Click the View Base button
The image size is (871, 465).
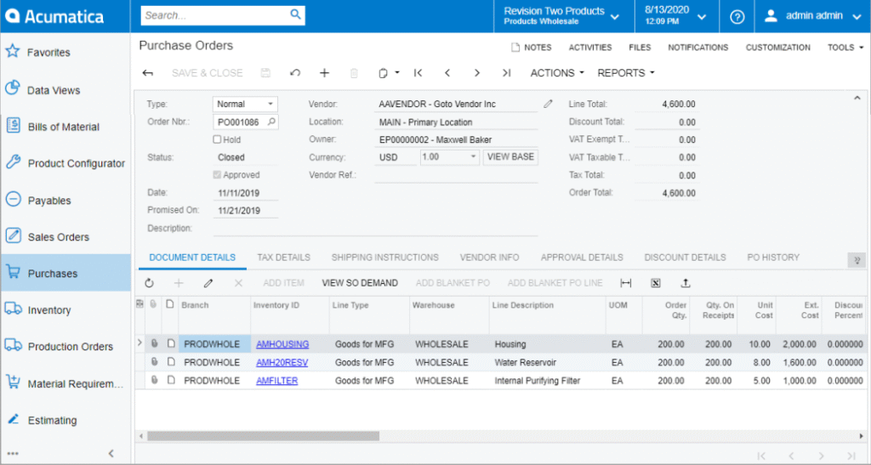click(x=510, y=157)
